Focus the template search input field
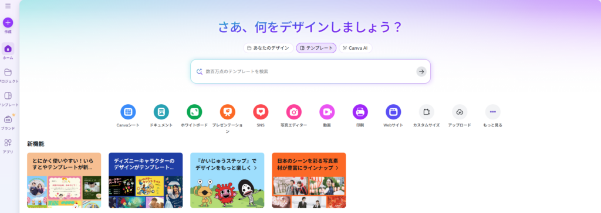The image size is (601, 213). 310,71
